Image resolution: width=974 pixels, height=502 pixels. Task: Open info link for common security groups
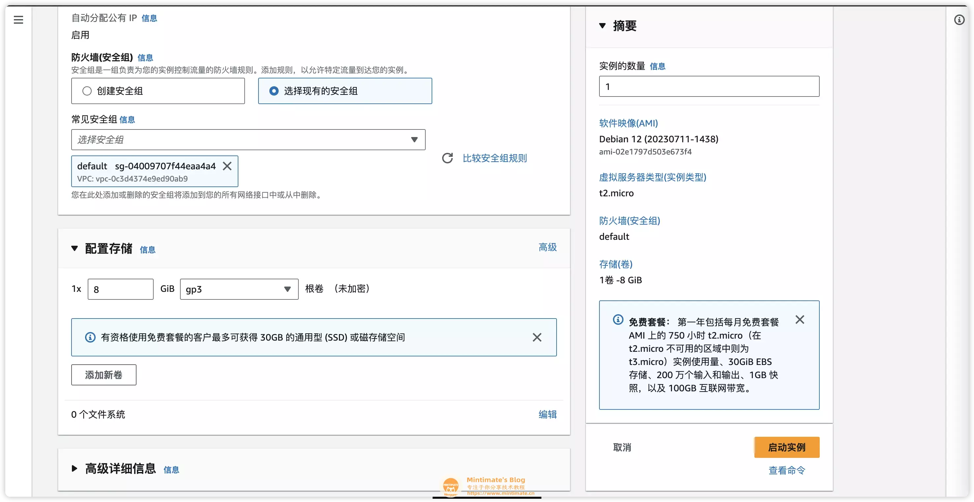click(127, 119)
